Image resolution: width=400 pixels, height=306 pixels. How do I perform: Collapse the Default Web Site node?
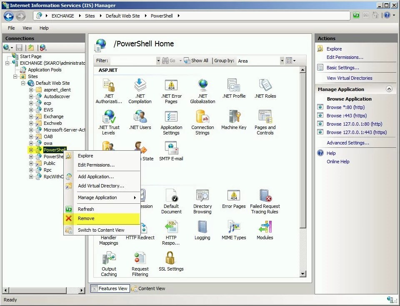[x=23, y=83]
